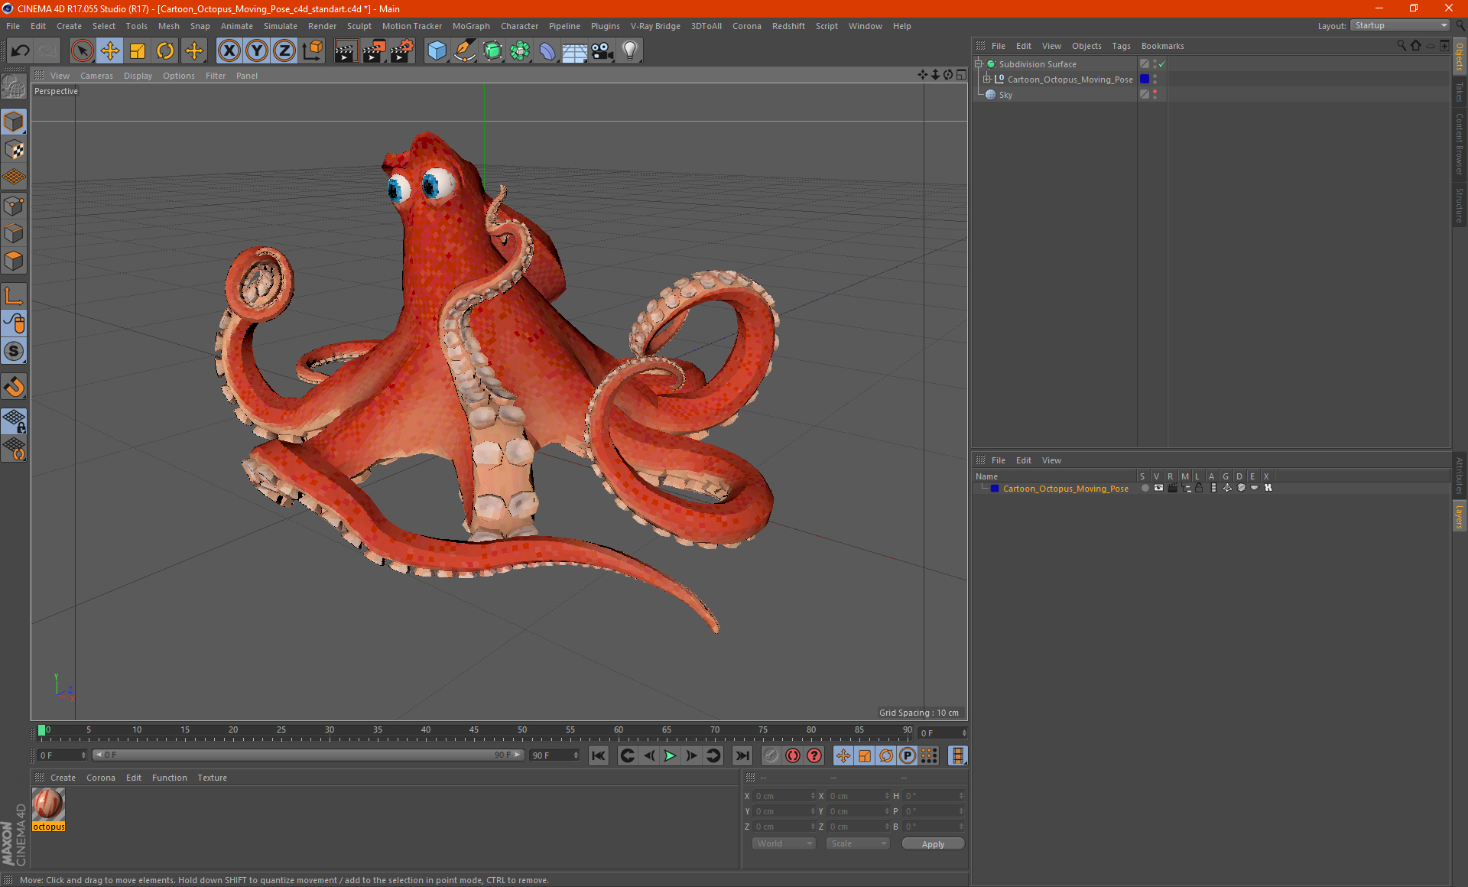Screen dimensions: 1468x887
Task: Step to next frame
Action: pyautogui.click(x=691, y=755)
